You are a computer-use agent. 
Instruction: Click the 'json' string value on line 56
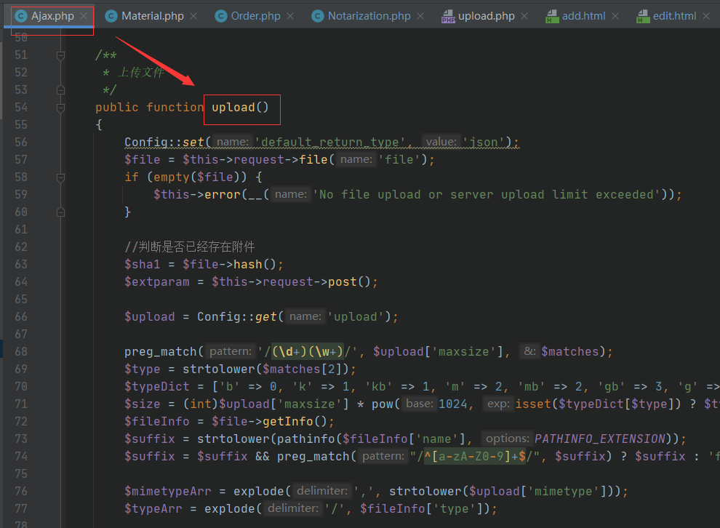484,143
